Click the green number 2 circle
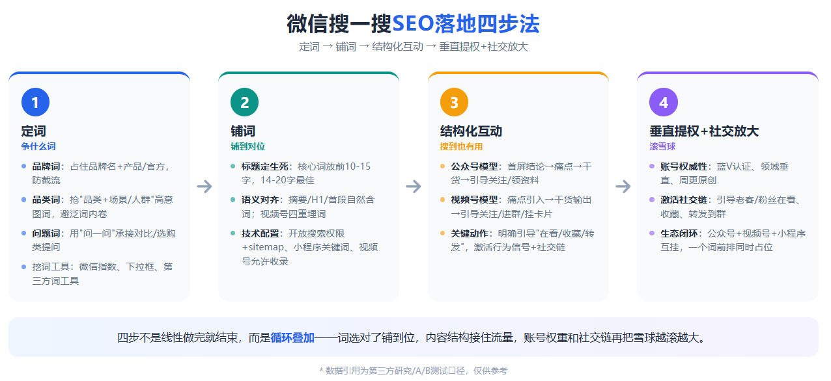831x381 pixels. point(245,102)
